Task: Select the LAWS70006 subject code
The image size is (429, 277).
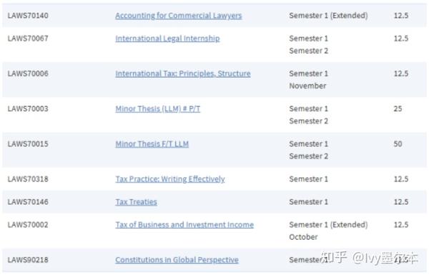Action: click(28, 74)
